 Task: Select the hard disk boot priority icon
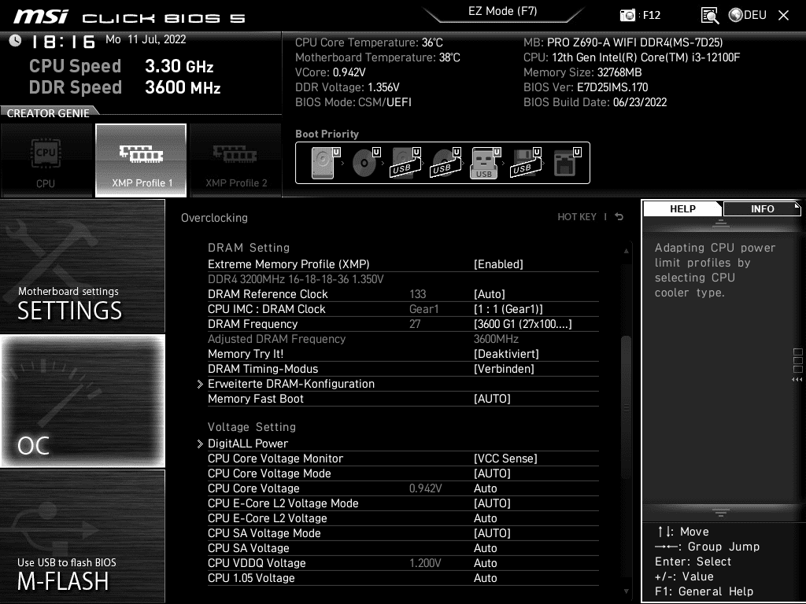tap(326, 162)
